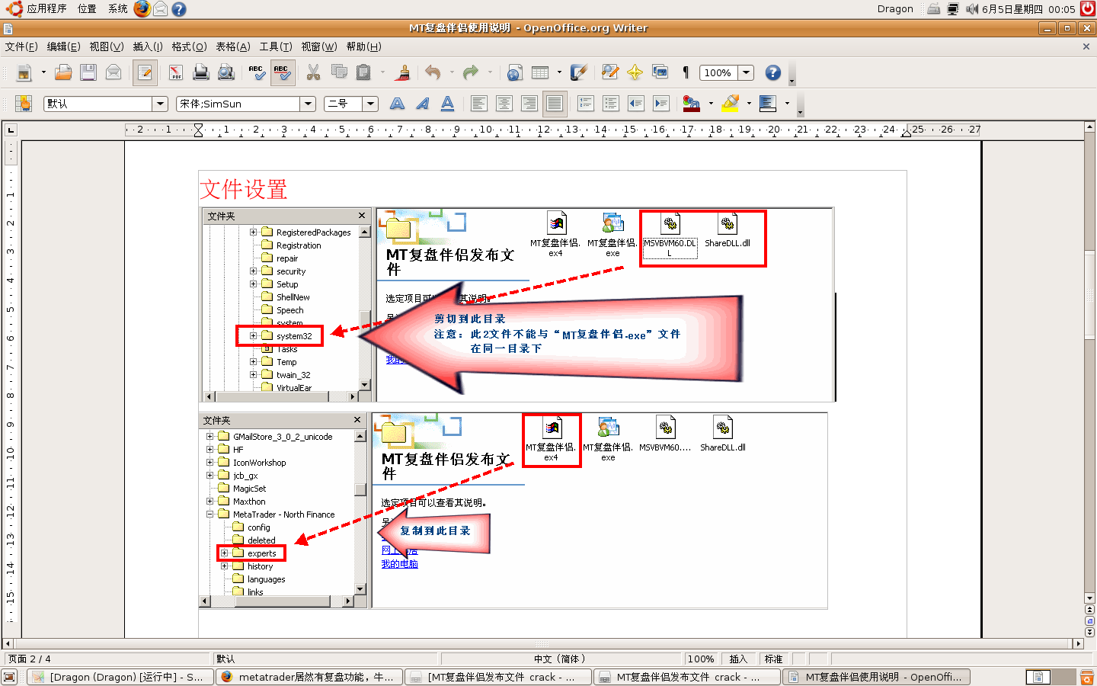Launch Firefox from the top panel

142,9
